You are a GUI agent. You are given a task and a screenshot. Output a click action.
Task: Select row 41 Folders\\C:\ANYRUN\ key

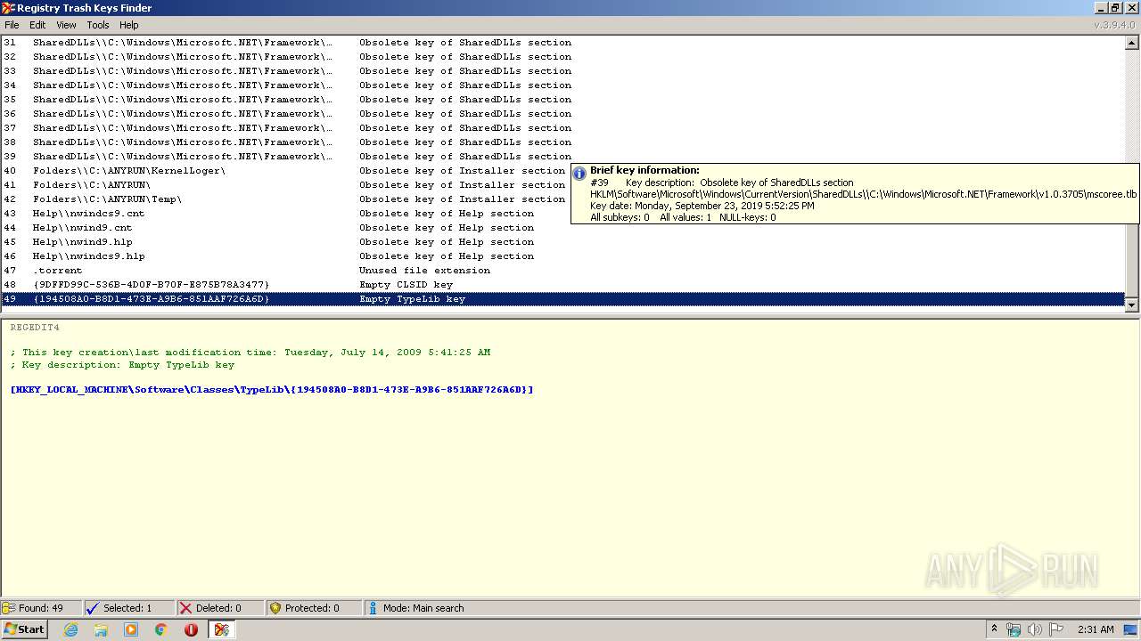[x=286, y=185]
